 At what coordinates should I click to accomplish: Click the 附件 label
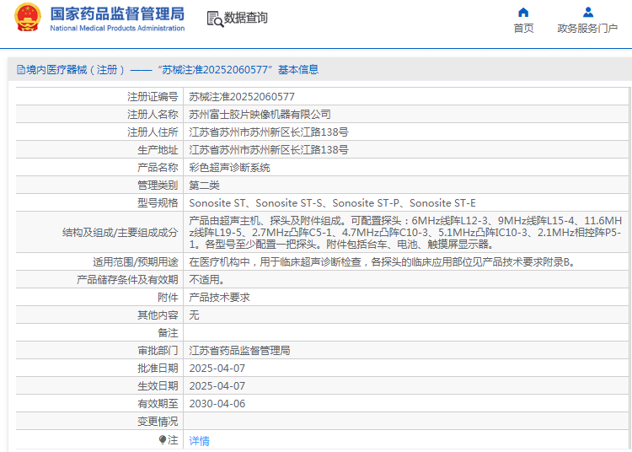pyautogui.click(x=168, y=298)
